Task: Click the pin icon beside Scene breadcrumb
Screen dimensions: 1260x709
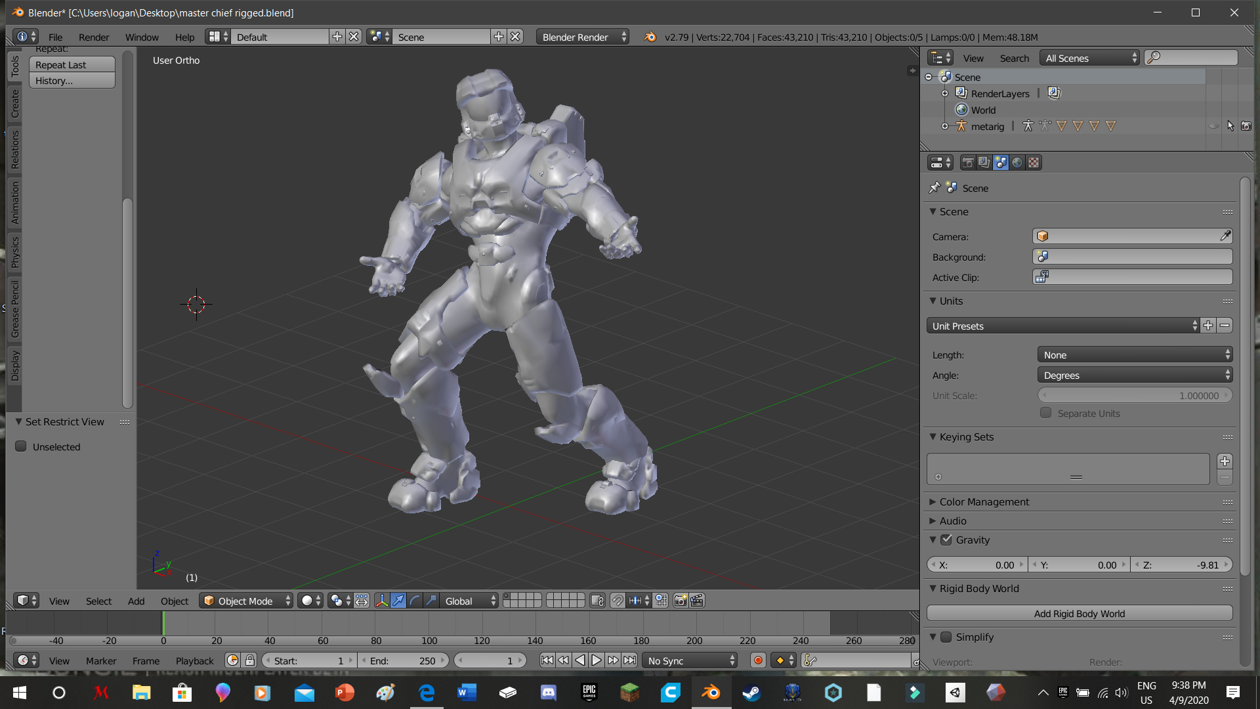Action: [x=934, y=188]
